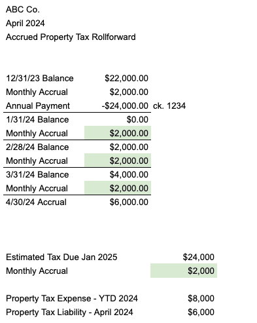Image resolution: width=257 pixels, height=323 pixels.
Task: Click the Annual Payment -$24,000.00 cell
Action: (125, 106)
